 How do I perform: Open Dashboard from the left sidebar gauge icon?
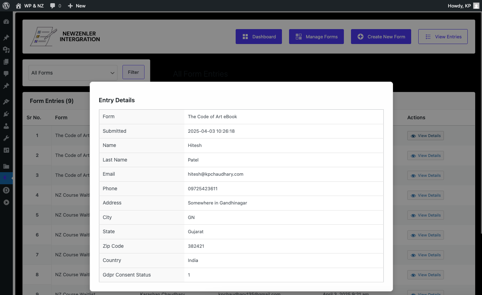pos(6,22)
